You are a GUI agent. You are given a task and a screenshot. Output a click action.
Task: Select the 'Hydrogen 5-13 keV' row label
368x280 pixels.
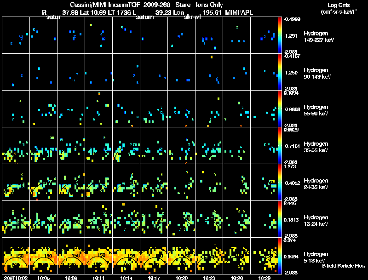316,257
